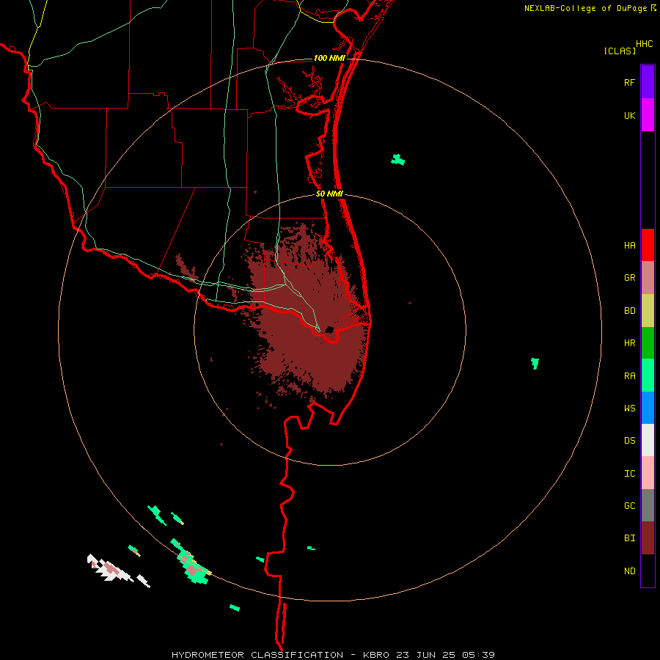Click the WS legend label
Viewport: 660px width, 660px height.
(x=629, y=408)
